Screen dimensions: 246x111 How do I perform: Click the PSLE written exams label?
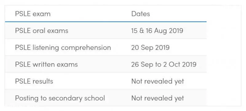[46, 64]
